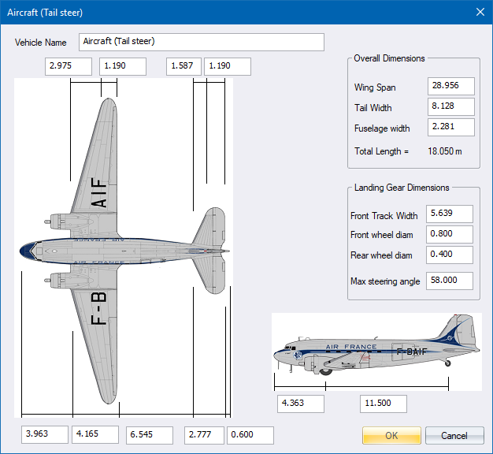
Task: Select the Front wheel diam field
Action: click(x=449, y=235)
